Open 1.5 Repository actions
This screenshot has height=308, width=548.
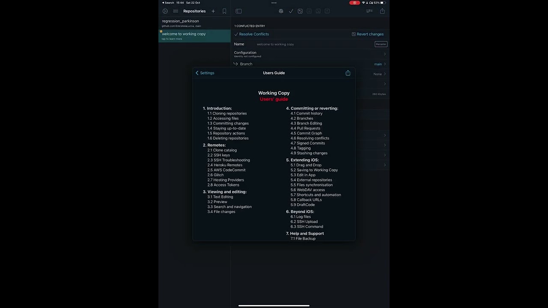[x=226, y=133]
